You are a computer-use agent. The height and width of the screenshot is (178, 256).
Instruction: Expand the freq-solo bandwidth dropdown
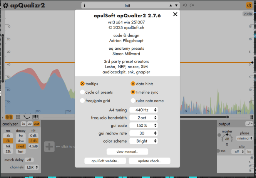[144, 118]
